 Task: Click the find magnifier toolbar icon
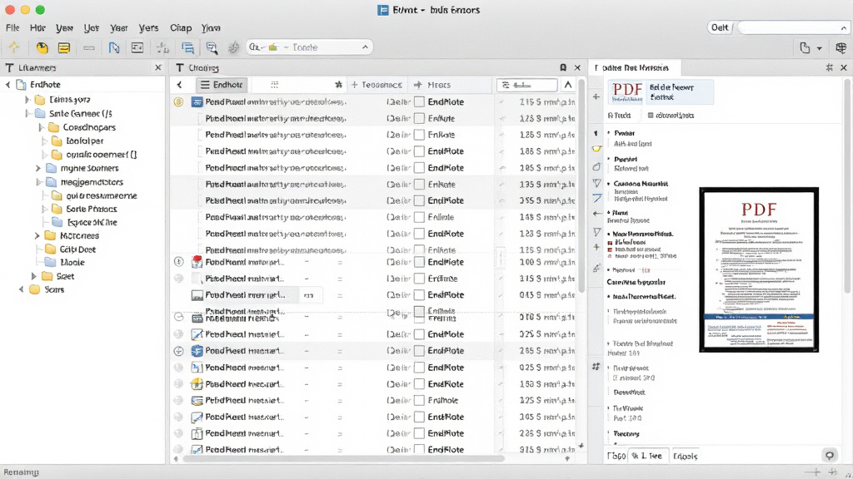click(x=212, y=47)
